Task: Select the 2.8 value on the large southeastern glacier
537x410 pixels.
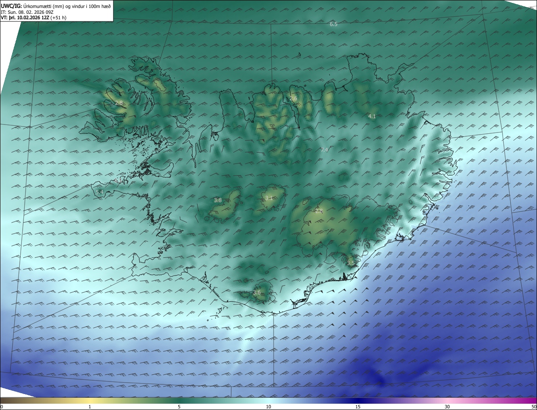Action: 319,211
